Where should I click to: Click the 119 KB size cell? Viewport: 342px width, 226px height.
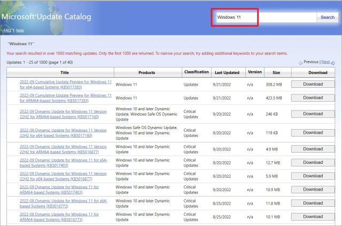click(x=272, y=133)
